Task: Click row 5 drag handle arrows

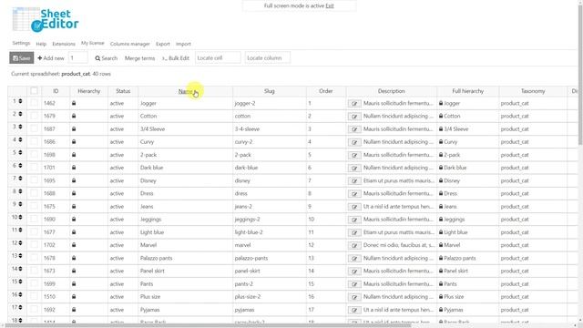Action: pos(20,152)
